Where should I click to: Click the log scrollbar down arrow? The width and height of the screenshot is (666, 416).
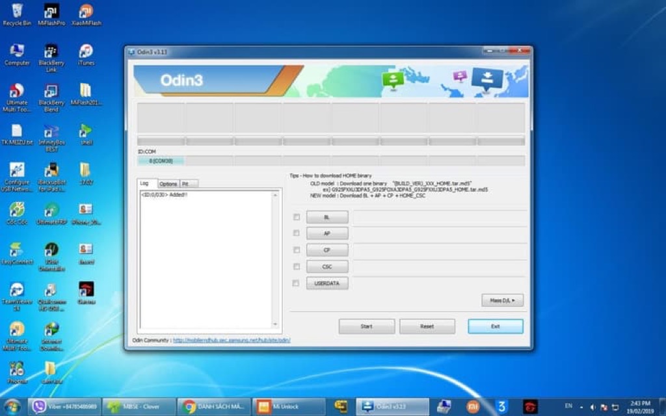click(x=275, y=324)
